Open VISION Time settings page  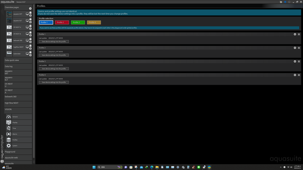point(19,128)
